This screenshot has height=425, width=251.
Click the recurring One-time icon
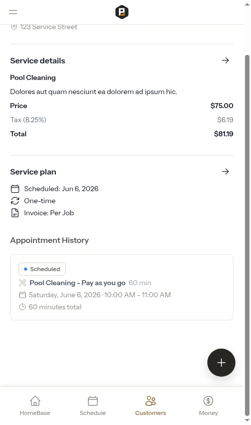point(15,201)
